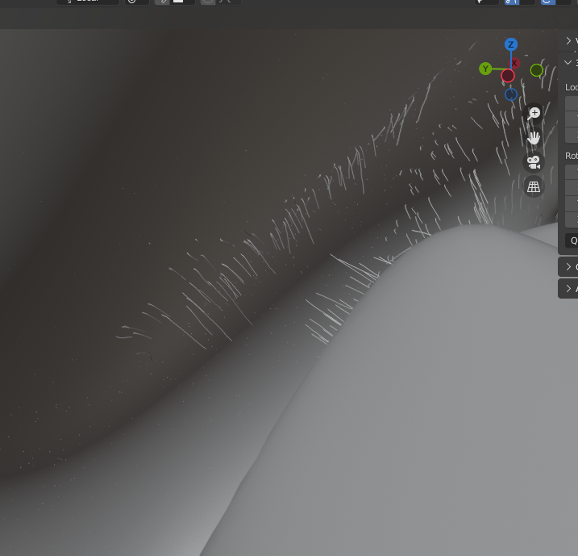Toggle perspective/orthographic grid icon

coord(534,186)
